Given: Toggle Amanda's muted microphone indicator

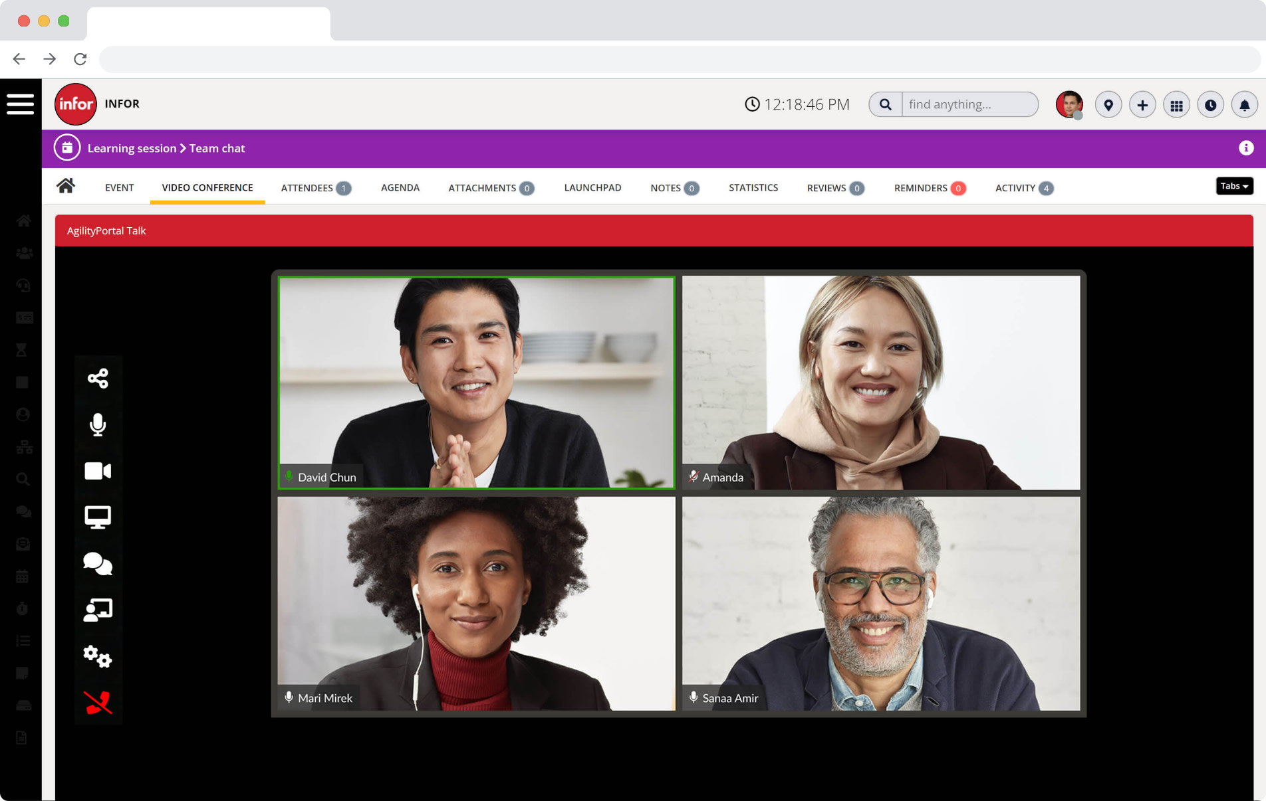Looking at the screenshot, I should pos(694,477).
